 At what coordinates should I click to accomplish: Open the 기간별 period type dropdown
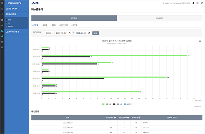(x=49, y=33)
